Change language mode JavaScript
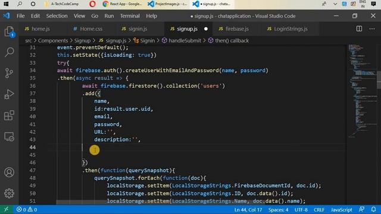The image size is (381, 214). 341,209
